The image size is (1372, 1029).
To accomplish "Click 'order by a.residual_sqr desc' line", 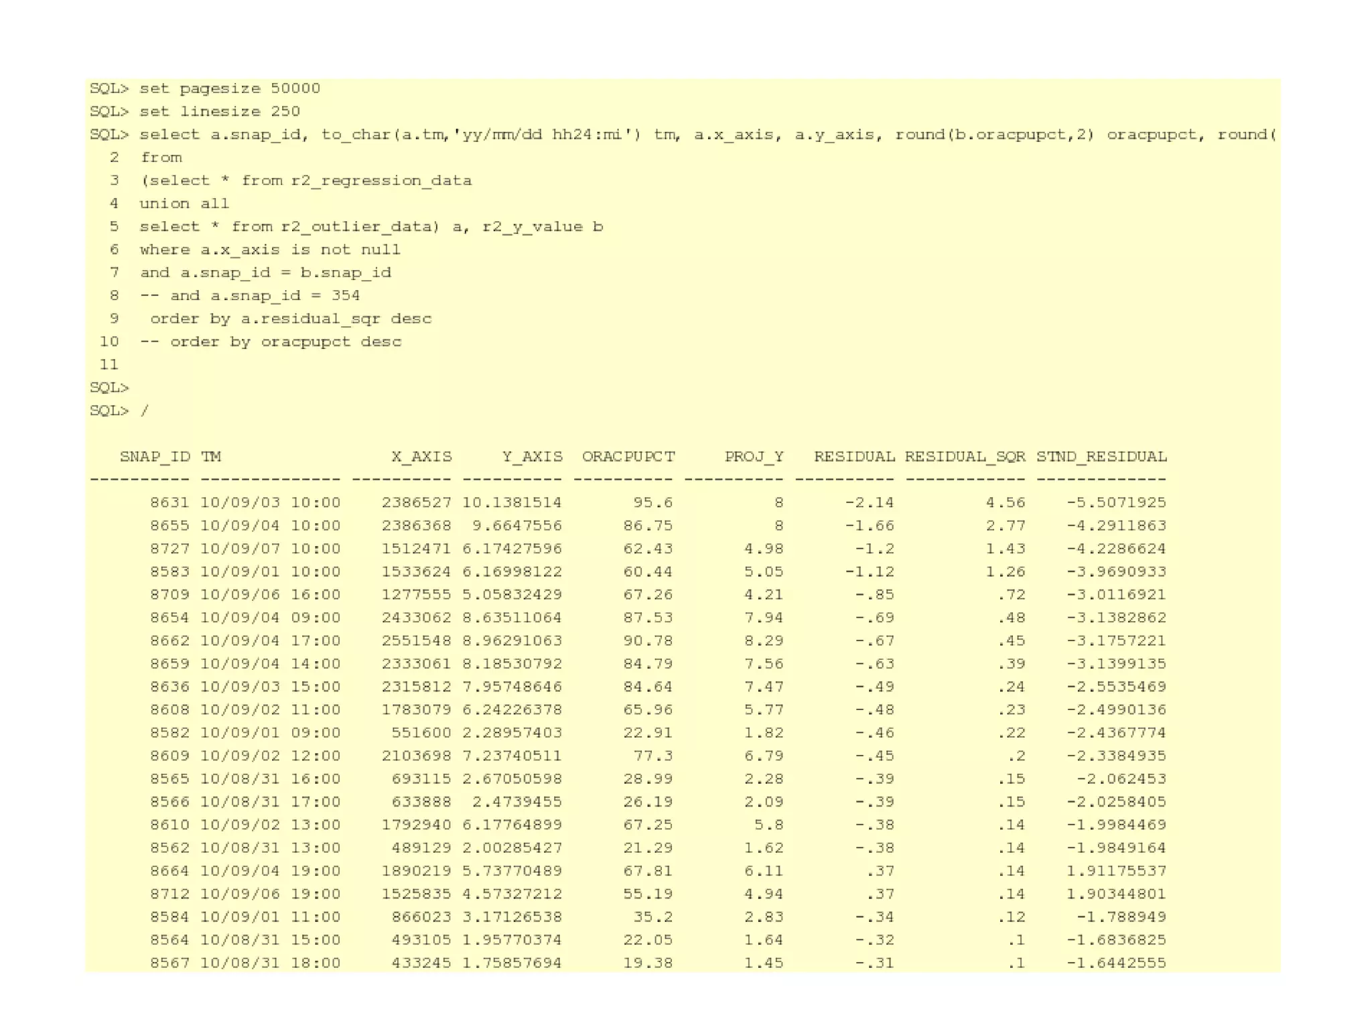I will coord(290,319).
